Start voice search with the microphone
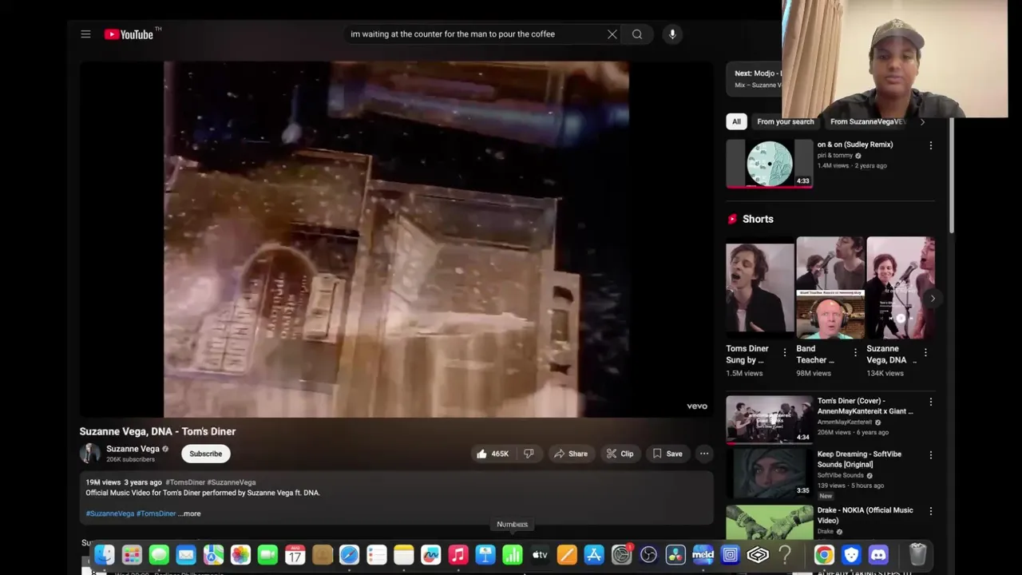Image resolution: width=1022 pixels, height=575 pixels. 672,34
